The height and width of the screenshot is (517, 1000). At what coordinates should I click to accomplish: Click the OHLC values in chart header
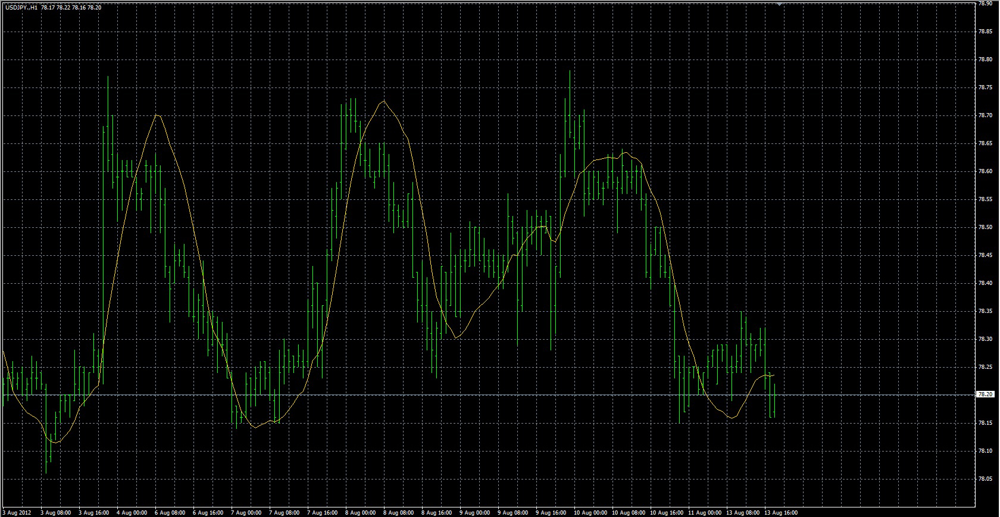pos(71,8)
